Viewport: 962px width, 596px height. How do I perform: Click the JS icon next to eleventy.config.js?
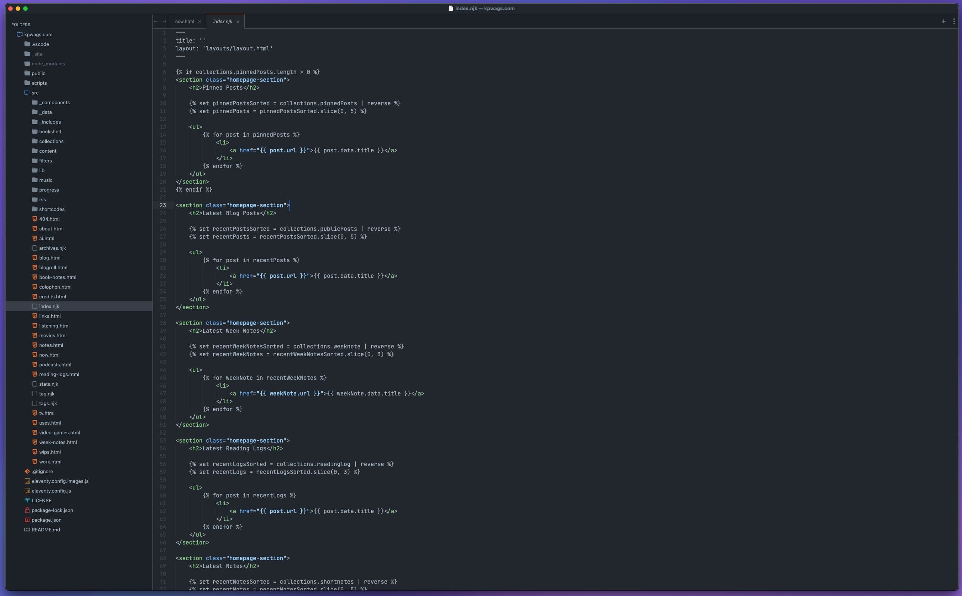27,491
